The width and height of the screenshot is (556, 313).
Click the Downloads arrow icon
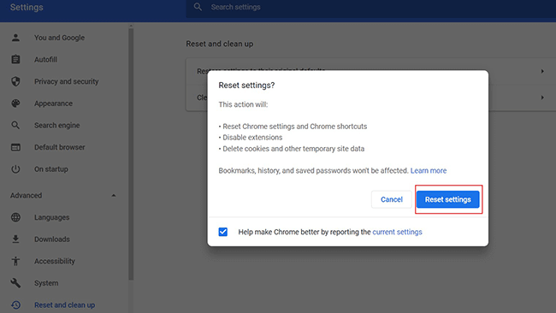point(15,239)
